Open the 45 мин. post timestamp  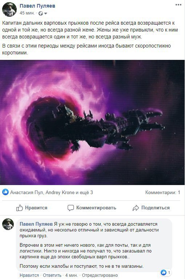tap(27, 13)
